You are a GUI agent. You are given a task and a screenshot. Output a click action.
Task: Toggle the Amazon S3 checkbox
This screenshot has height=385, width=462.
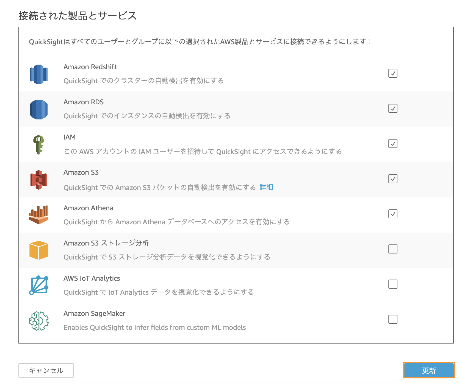coord(393,179)
